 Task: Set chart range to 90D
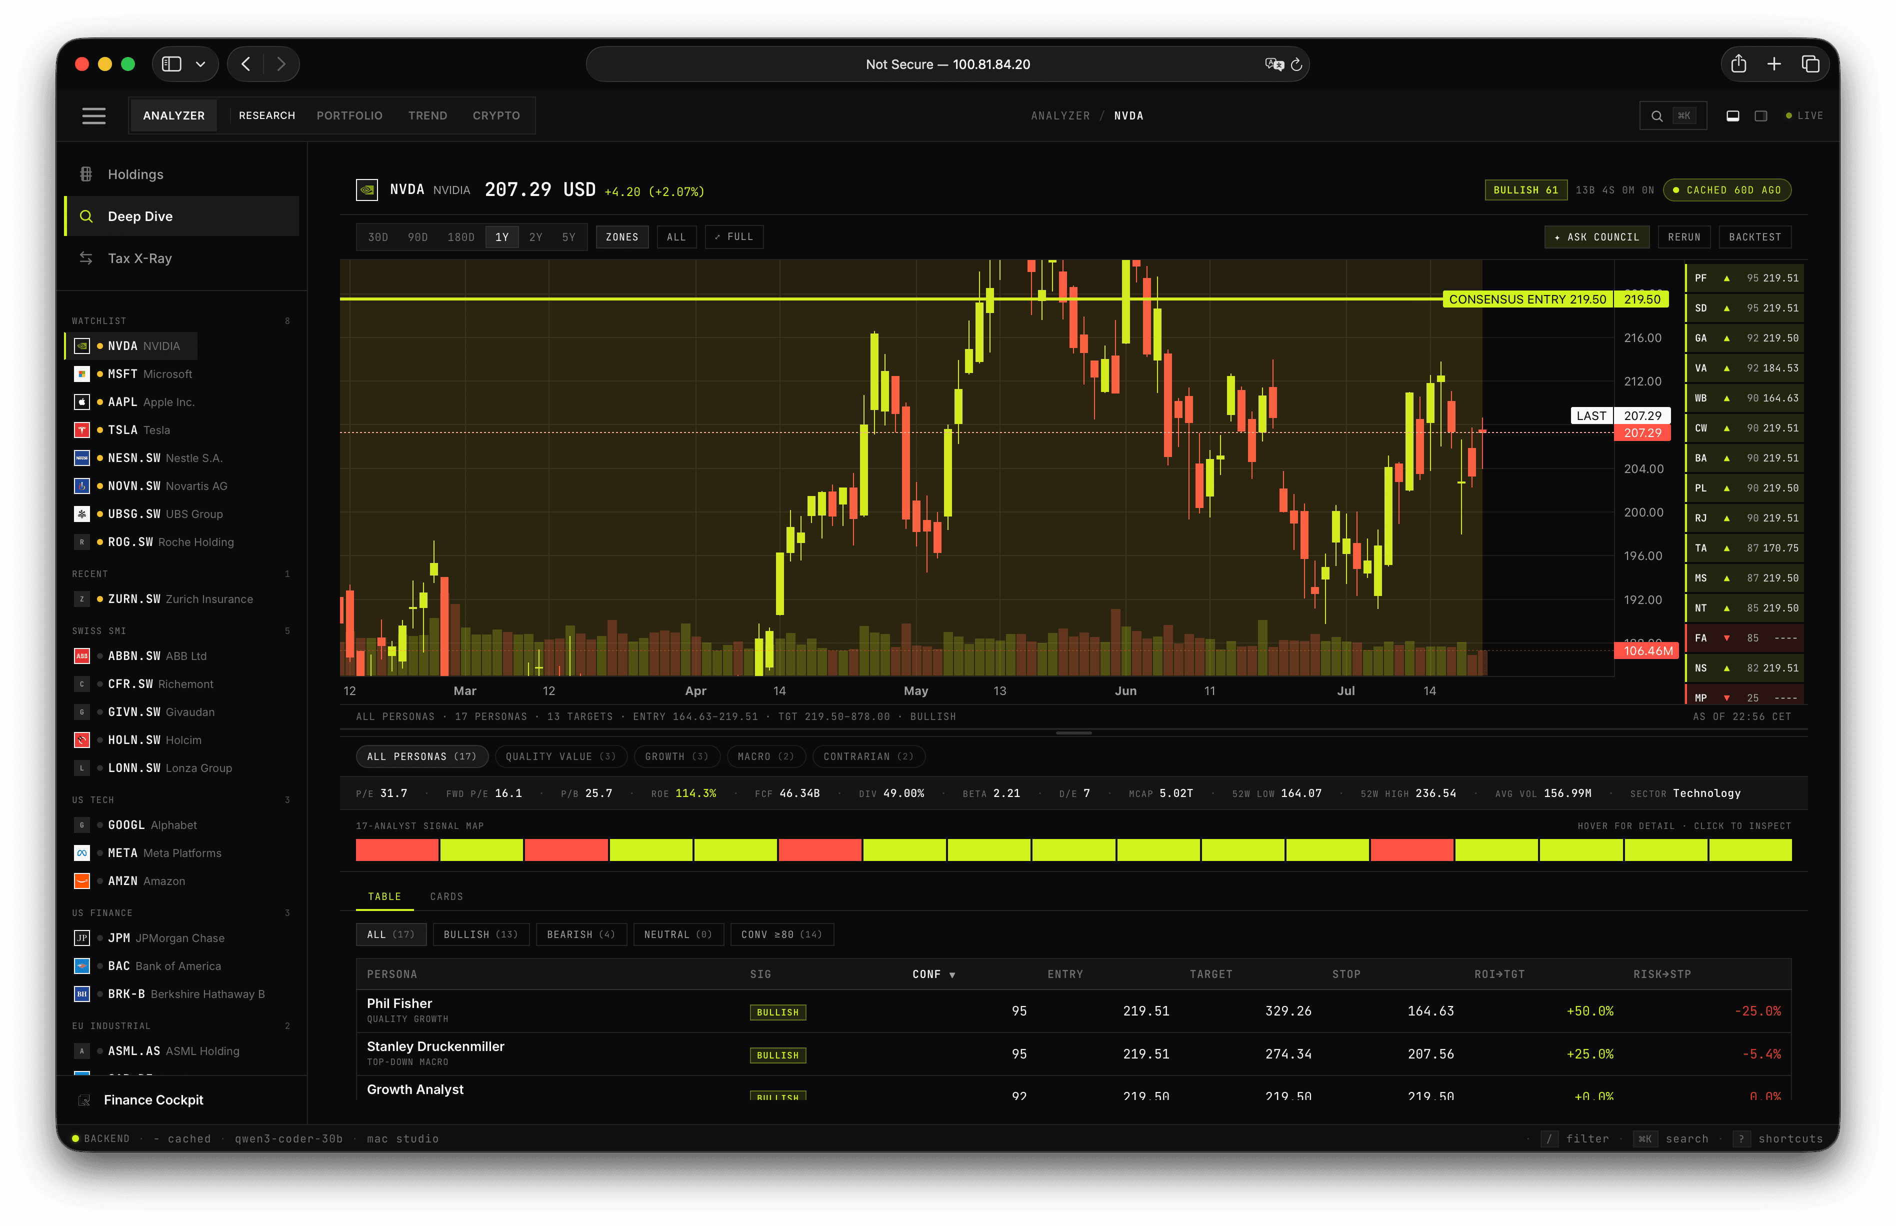[x=418, y=237]
